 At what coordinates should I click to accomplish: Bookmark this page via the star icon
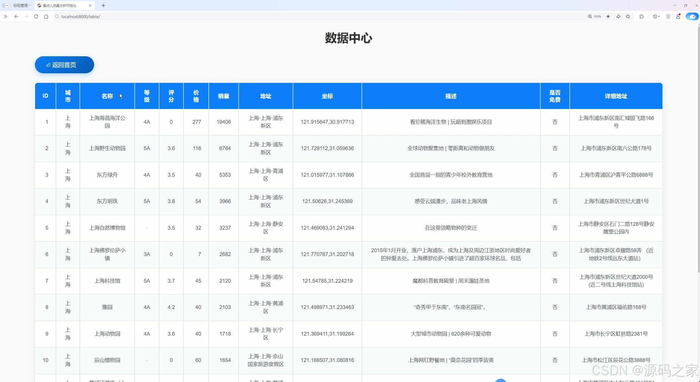[628, 16]
